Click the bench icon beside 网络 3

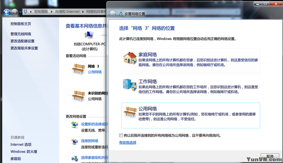coord(78,69)
